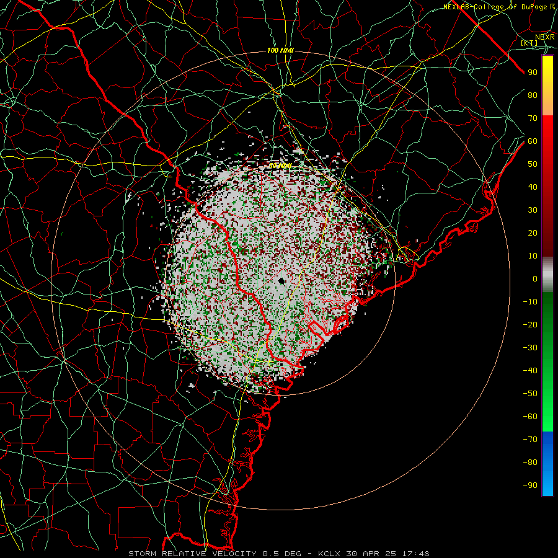The width and height of the screenshot is (558, 558).
Task: Select the -40 value on velocity scale
Action: 530,371
